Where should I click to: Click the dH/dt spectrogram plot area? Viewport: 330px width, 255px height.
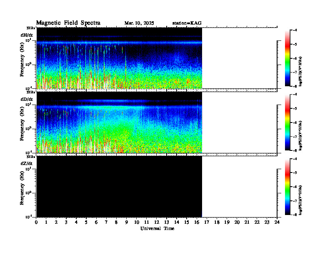pos(119,58)
